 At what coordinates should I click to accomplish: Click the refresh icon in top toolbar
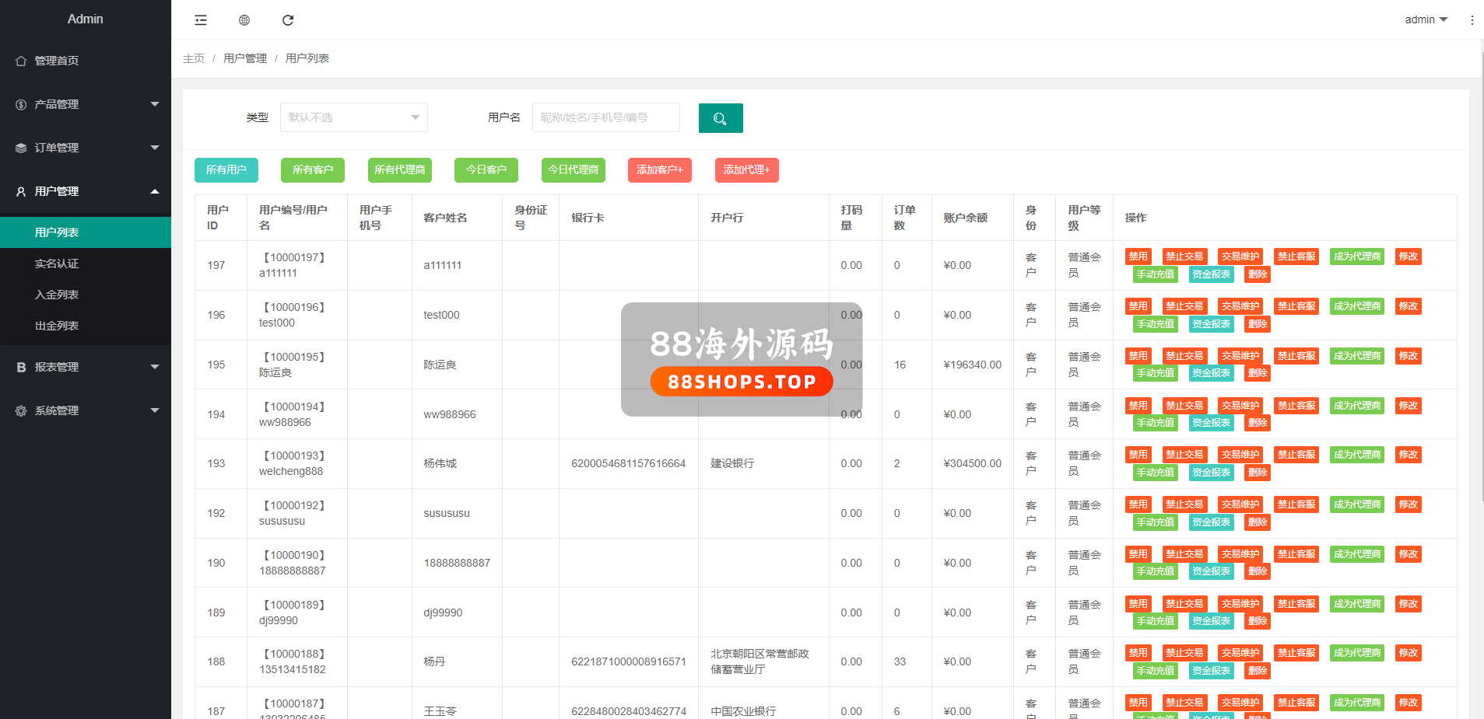288,20
